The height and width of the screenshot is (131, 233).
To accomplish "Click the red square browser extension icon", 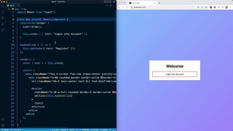I will [x=211, y=7].
